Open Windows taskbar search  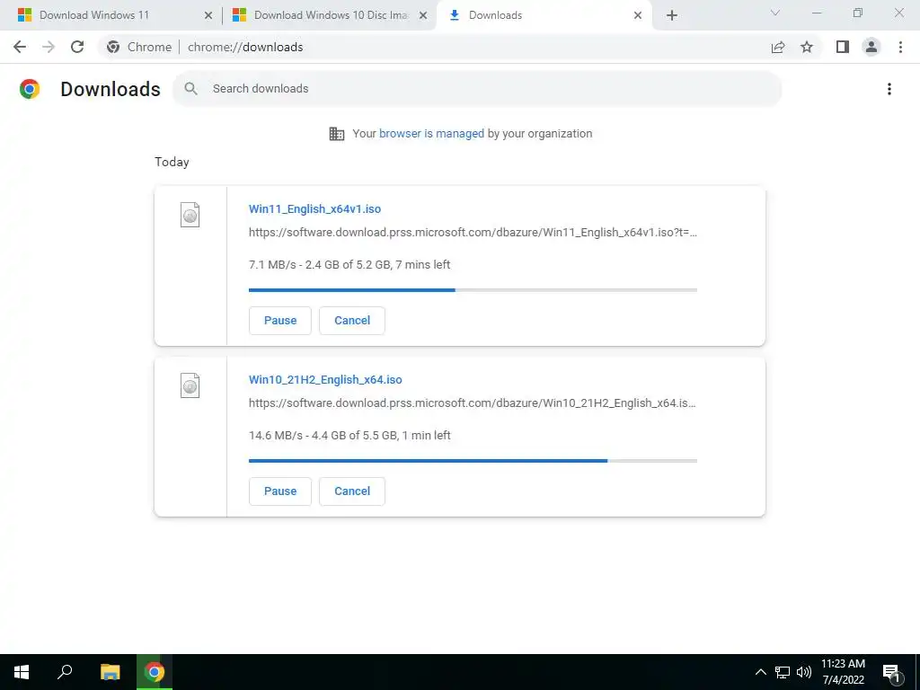65,672
